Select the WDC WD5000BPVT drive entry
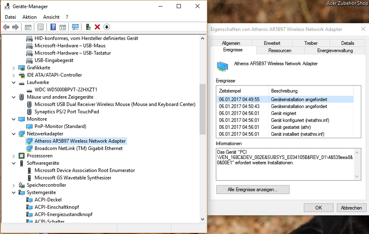 coord(66,90)
